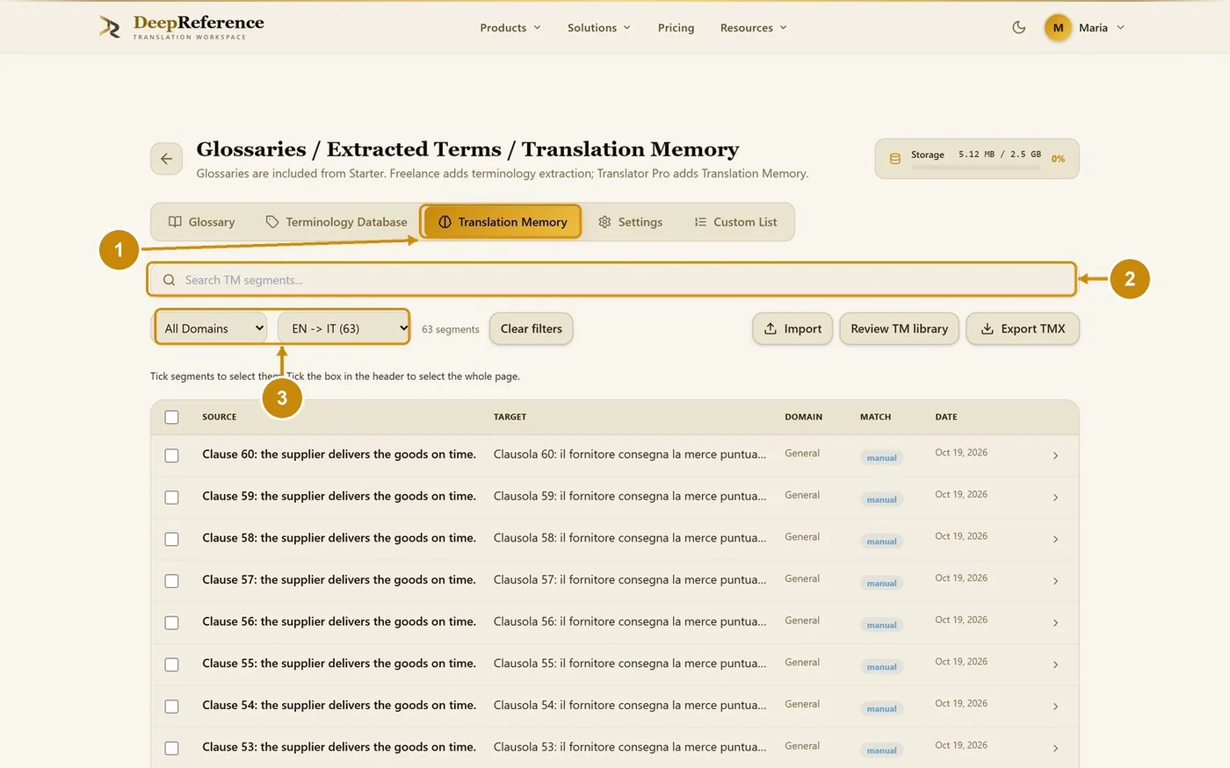The width and height of the screenshot is (1230, 768).
Task: Click the Export TMX button
Action: pos(1023,328)
